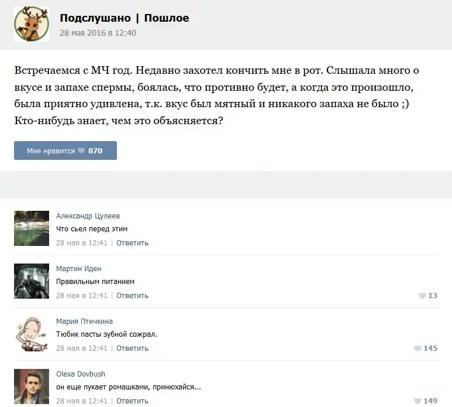Click Мартин Иден's profile avatar
The image size is (452, 407).
[31, 281]
